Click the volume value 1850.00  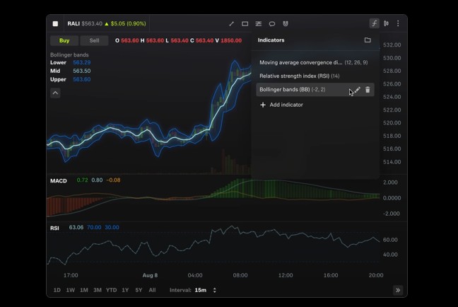231,40
